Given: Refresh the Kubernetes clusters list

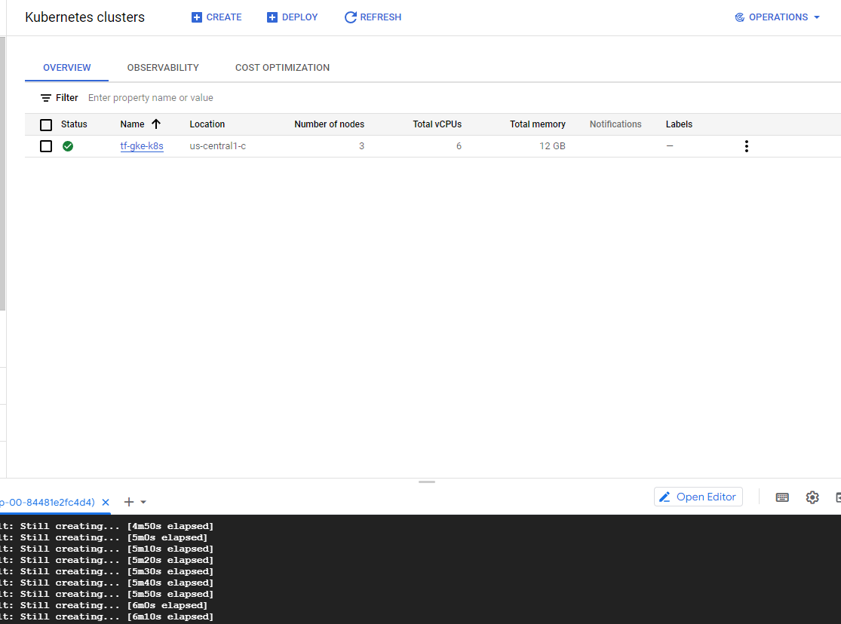Looking at the screenshot, I should (x=373, y=17).
